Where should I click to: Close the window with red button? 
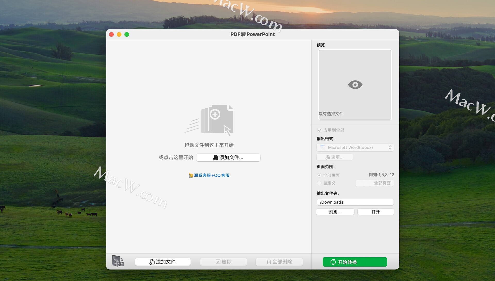click(x=111, y=35)
